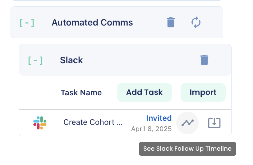Click the refresh sync icon beside Automated Comms
The width and height of the screenshot is (253, 165).
pos(196,22)
